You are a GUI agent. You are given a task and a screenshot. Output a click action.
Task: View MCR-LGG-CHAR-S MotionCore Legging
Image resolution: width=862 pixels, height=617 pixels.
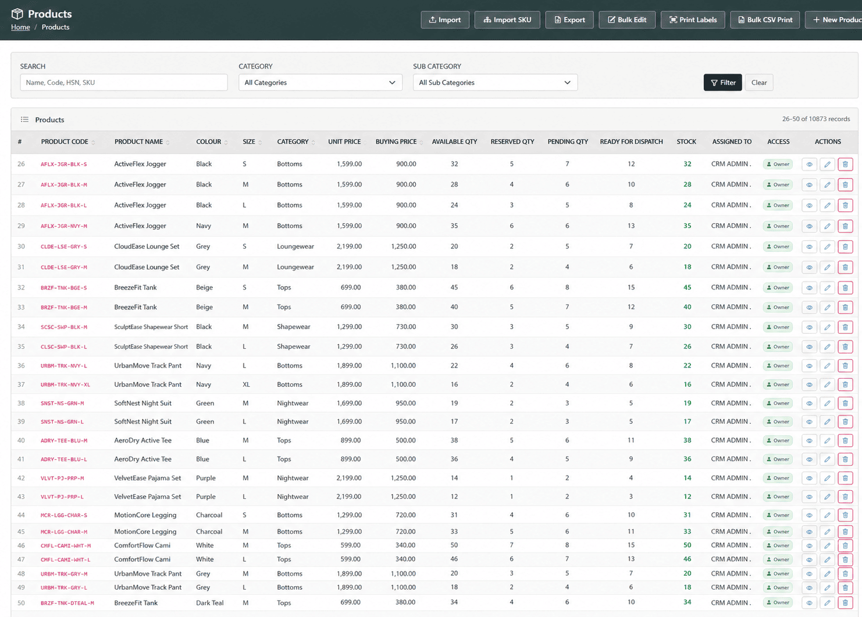click(809, 515)
